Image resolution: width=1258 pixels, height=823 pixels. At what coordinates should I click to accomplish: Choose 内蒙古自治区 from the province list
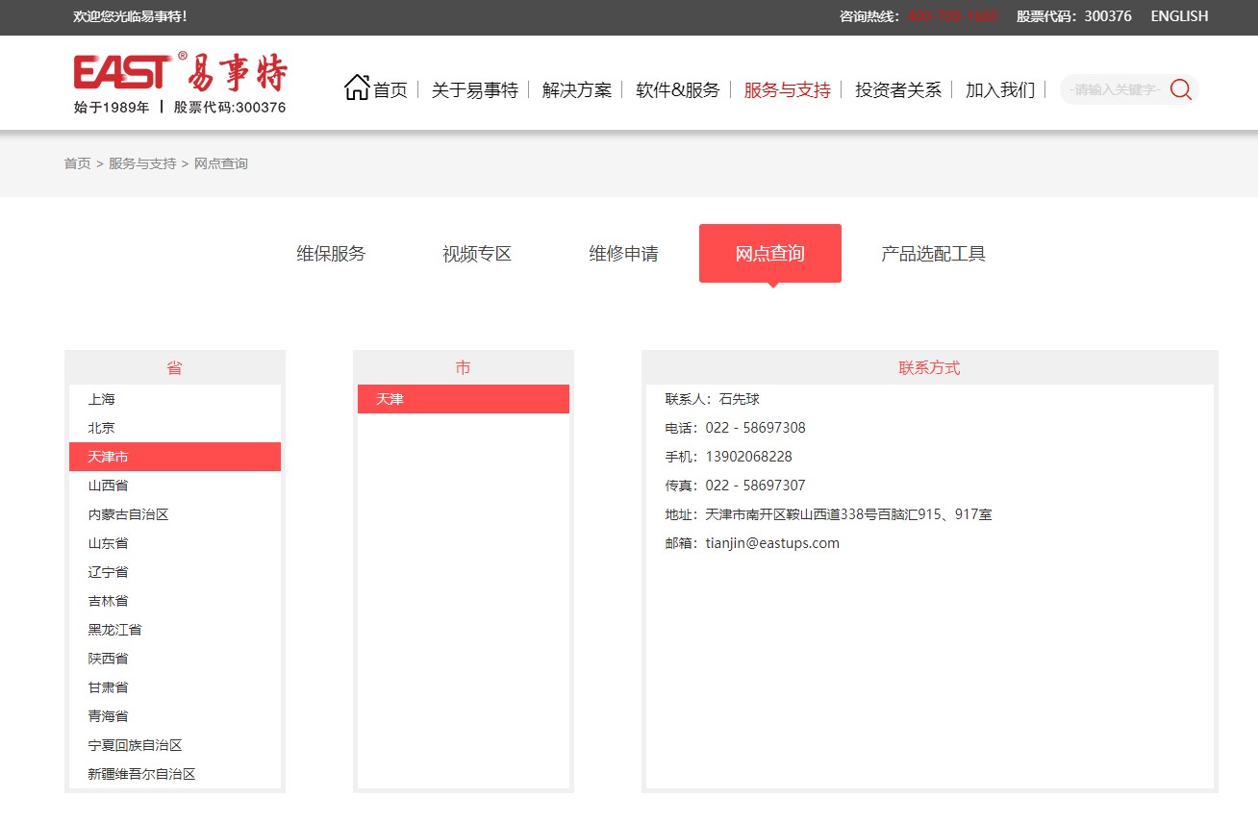click(x=175, y=514)
